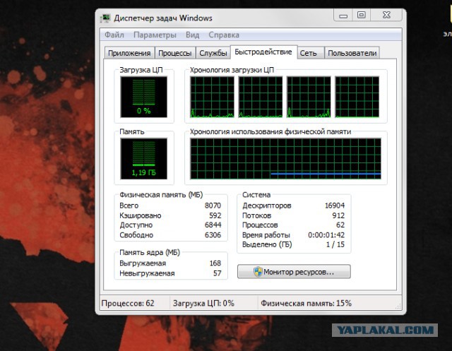Screen dimensions: 452x351
Task: Click the Процессов value 62 in Система
Action: click(x=340, y=225)
